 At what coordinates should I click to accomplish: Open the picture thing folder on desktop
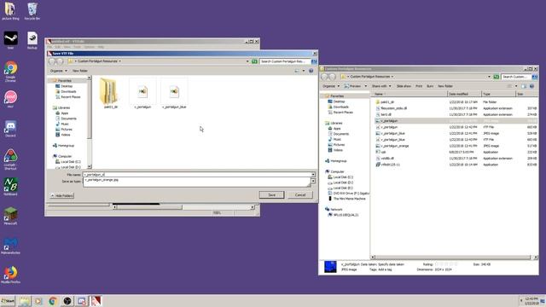(x=10, y=11)
